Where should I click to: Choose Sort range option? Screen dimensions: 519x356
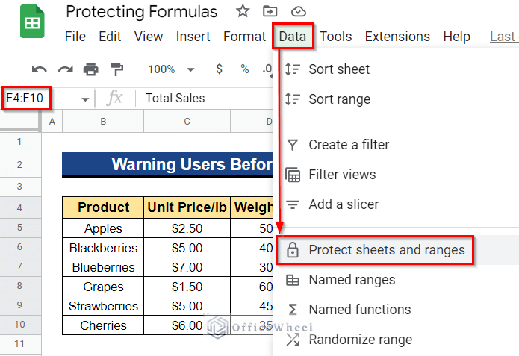pyautogui.click(x=397, y=99)
